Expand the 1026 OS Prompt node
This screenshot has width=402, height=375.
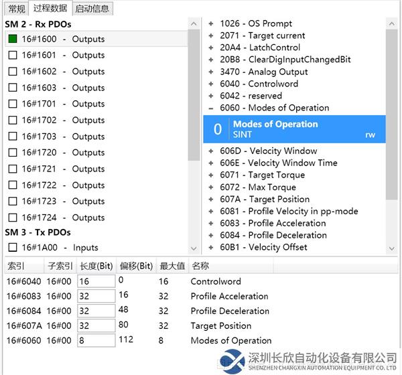click(211, 23)
